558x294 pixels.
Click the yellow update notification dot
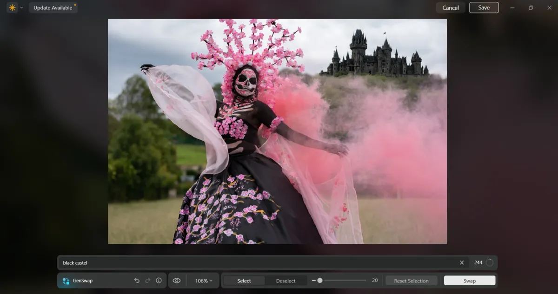[74, 4]
